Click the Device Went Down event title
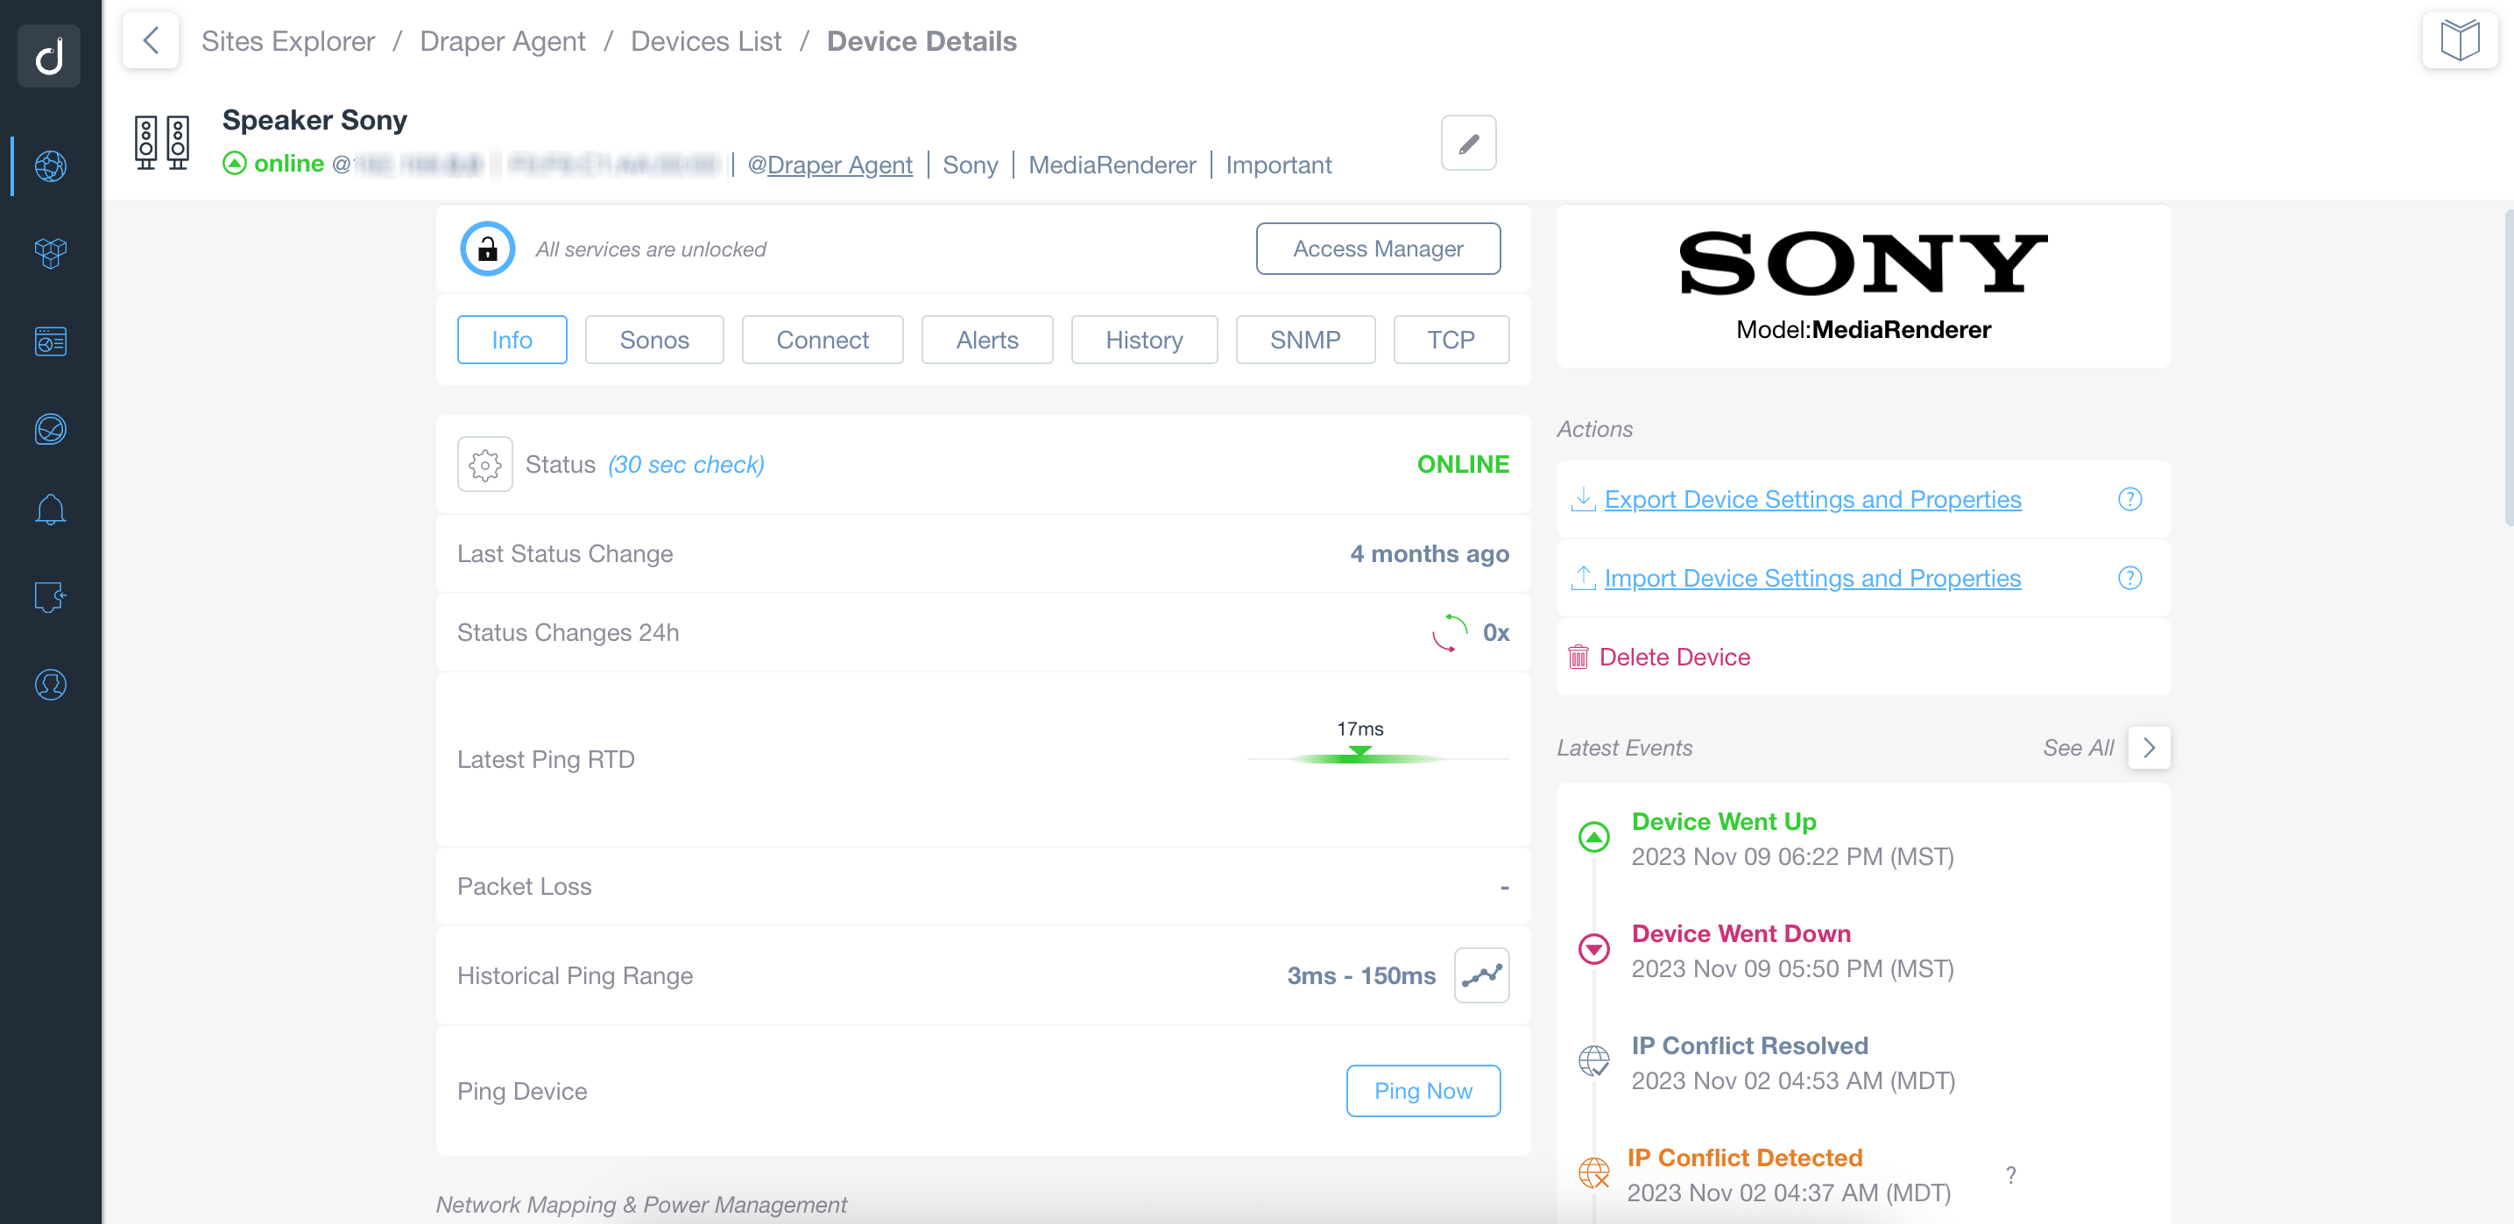2514x1224 pixels. pos(1741,934)
